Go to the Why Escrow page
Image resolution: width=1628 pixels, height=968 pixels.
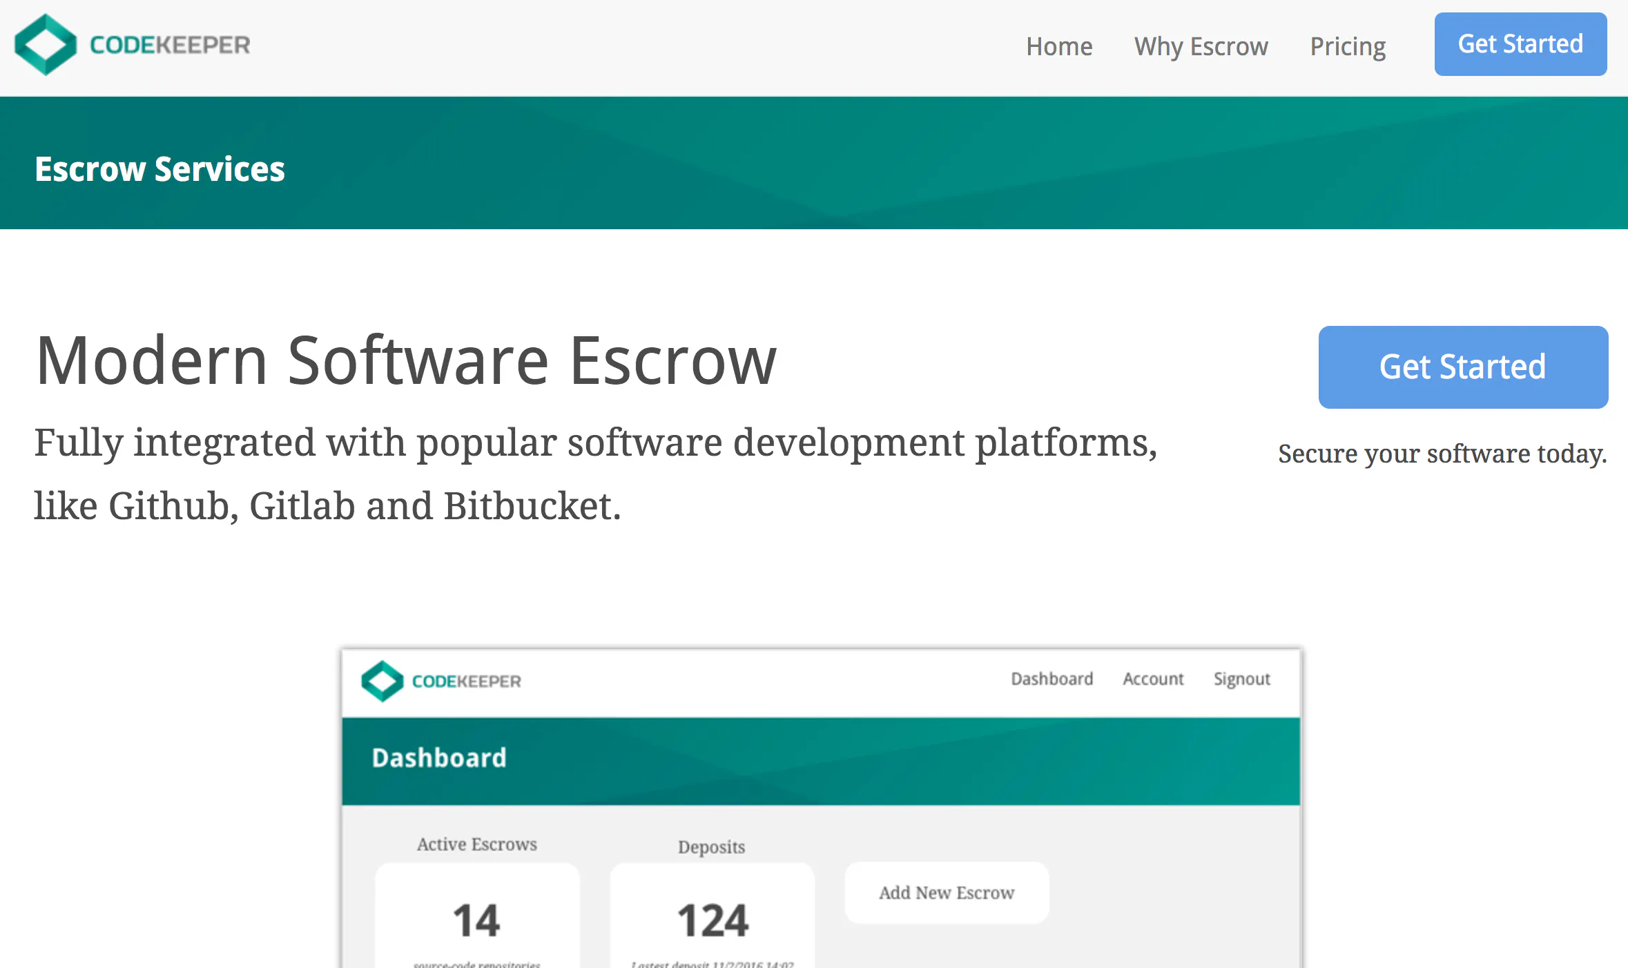pos(1201,46)
